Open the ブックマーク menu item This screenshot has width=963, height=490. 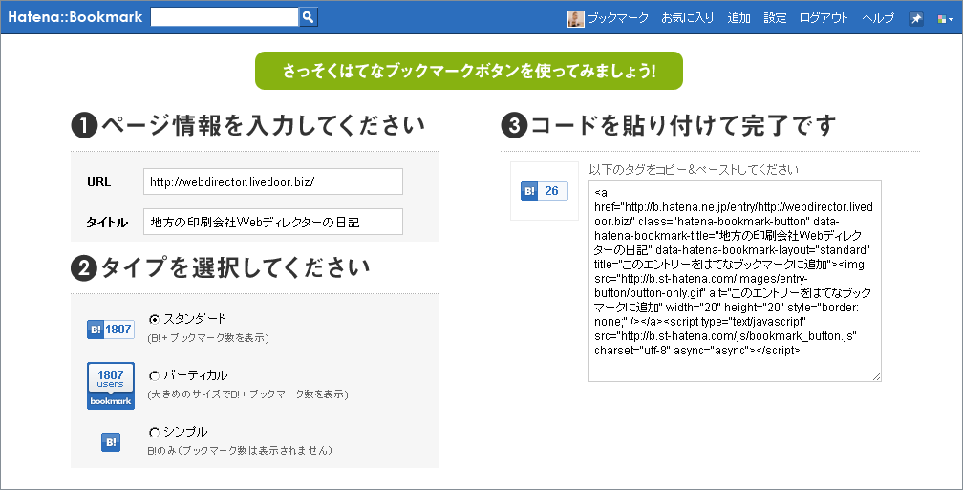pyautogui.click(x=618, y=18)
